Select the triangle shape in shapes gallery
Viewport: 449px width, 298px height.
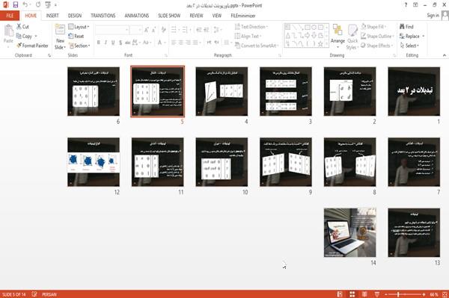click(x=288, y=36)
